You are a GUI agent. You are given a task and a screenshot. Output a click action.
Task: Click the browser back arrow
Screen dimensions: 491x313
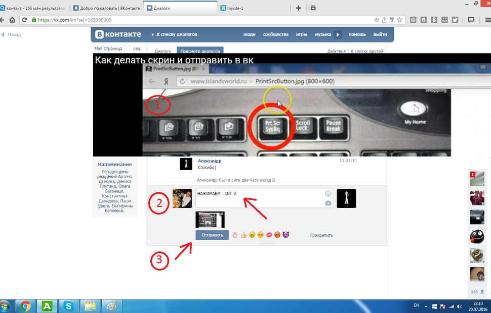coord(2,20)
